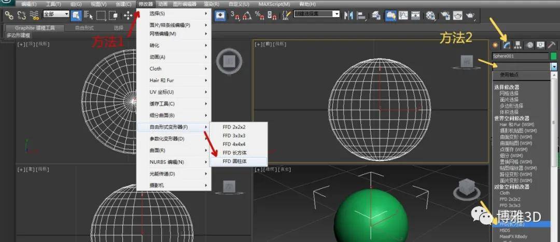Viewport: 560px width, 242px height.
Task: Choose FFD 圆柱体 from the submenu
Action: tap(235, 161)
